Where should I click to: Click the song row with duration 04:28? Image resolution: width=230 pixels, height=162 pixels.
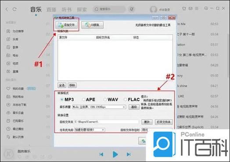198,65
